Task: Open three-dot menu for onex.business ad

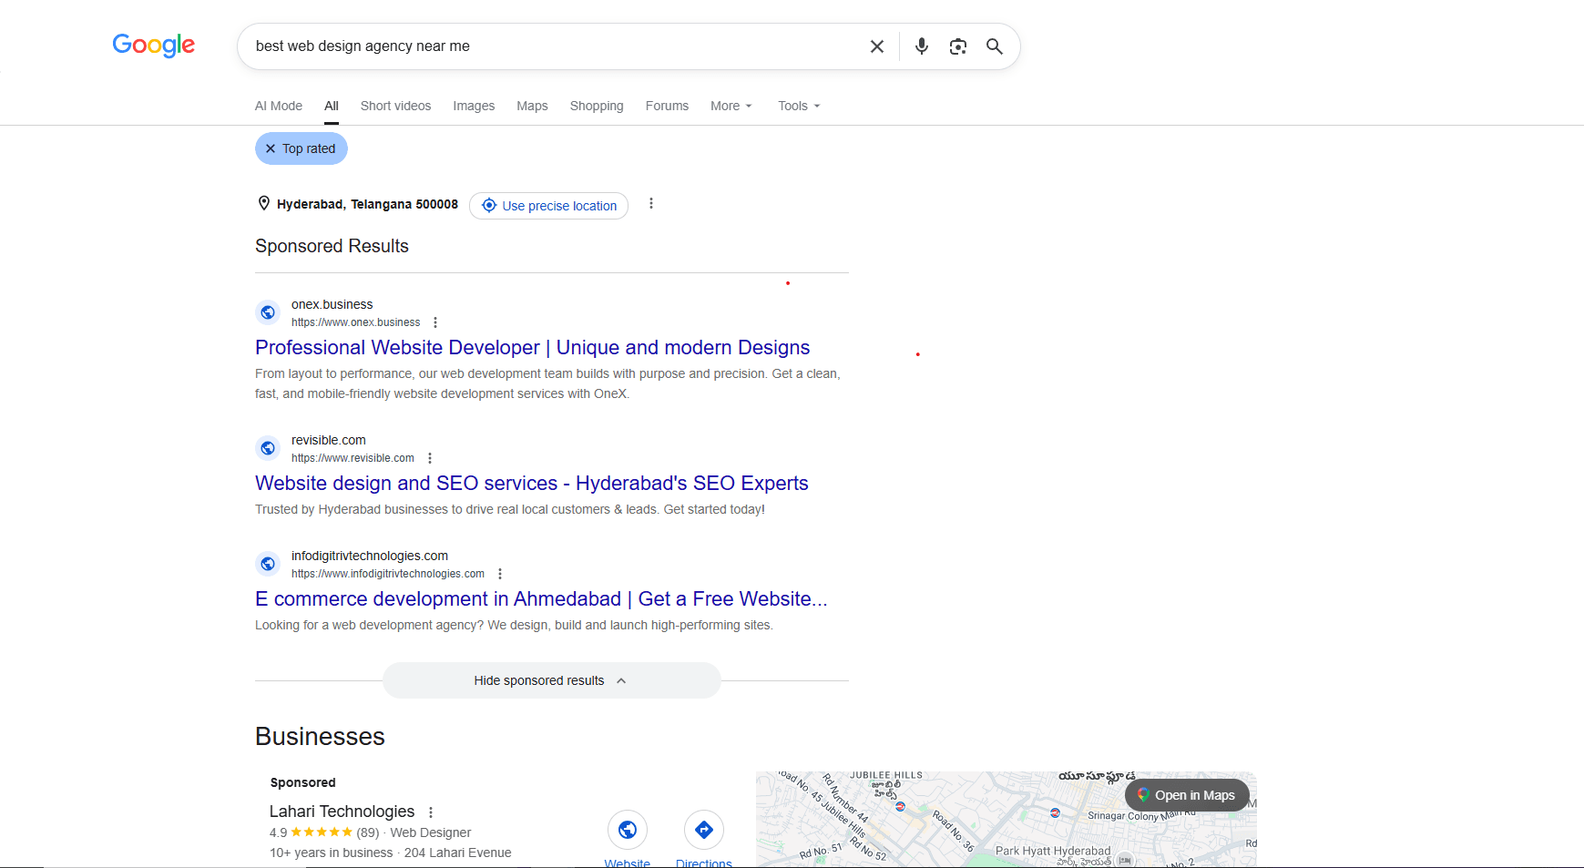Action: pyautogui.click(x=435, y=322)
